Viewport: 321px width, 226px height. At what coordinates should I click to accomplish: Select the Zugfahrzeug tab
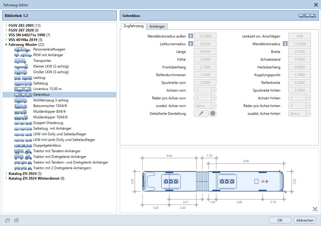[x=133, y=26]
